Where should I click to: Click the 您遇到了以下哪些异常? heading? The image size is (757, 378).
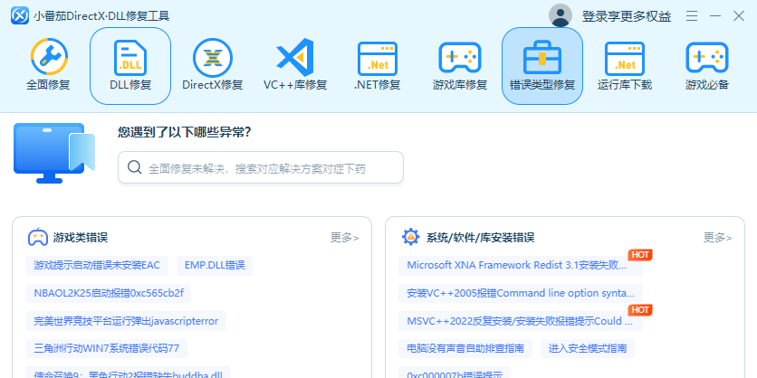pyautogui.click(x=185, y=132)
